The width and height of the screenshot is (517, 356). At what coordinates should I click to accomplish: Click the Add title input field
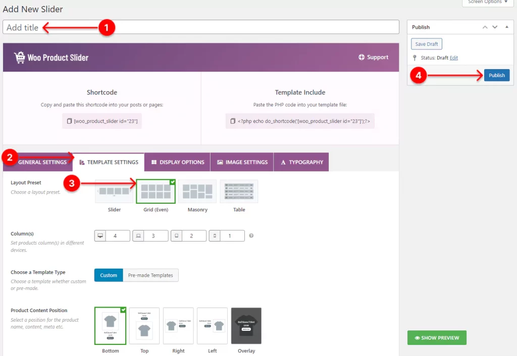[201, 27]
